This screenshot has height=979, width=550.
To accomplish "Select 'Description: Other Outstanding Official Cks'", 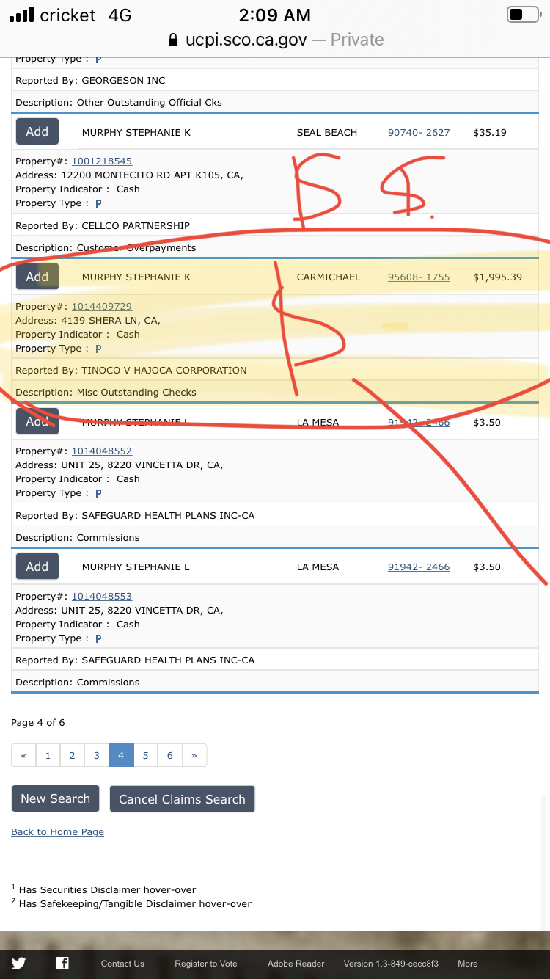I will pyautogui.click(x=119, y=102).
